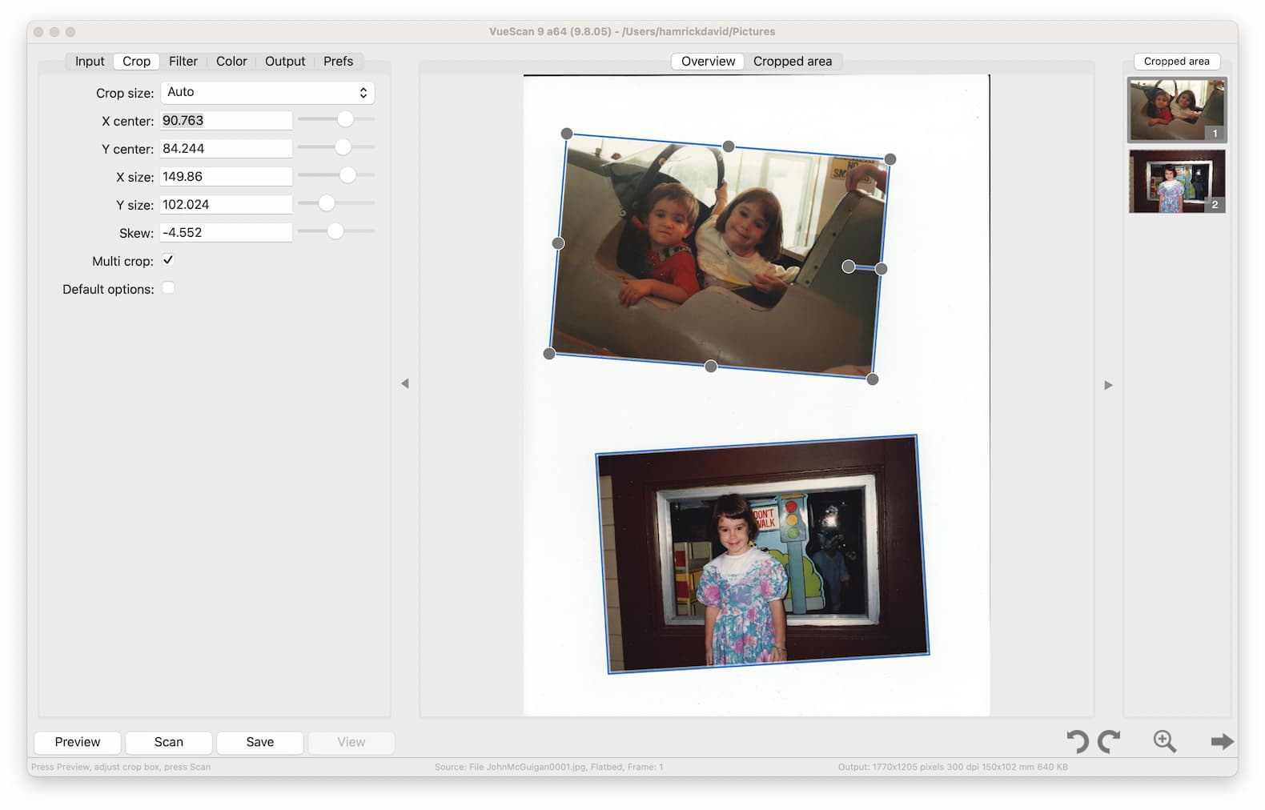Screen dimensions: 1265x810
Task: Collapse the left options panel arrow
Action: [x=405, y=383]
